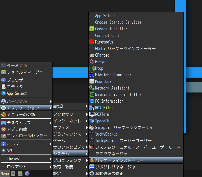Image resolution: width=202 pixels, height=177 pixels.
Task: Open the 教育・教養 category
Action: tap(70, 167)
